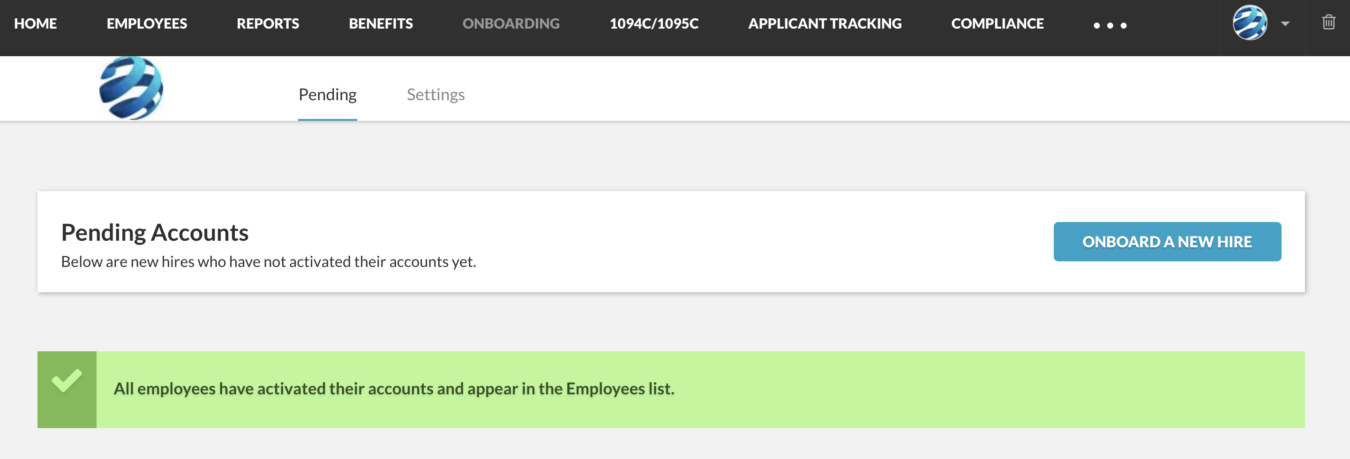Click the green checkmark icon in banner
This screenshot has width=1350, height=459.
click(67, 380)
